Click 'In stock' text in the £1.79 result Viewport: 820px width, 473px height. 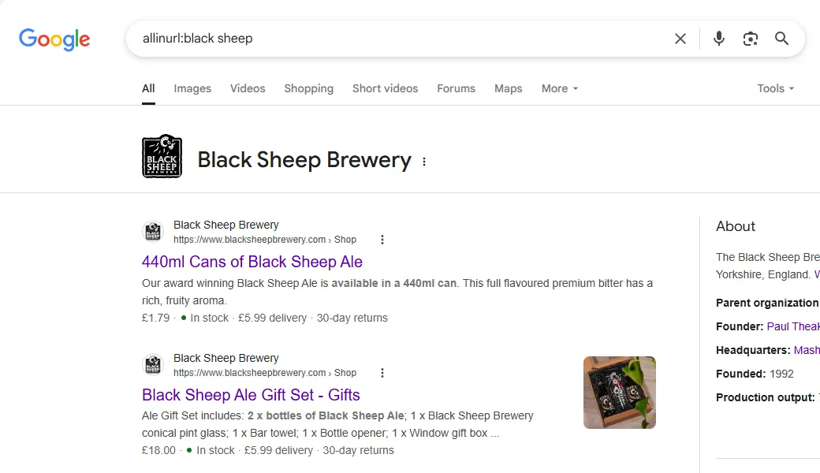click(209, 318)
